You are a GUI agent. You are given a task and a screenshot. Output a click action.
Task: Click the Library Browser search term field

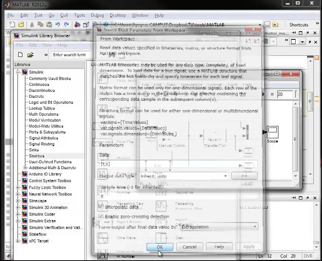click(x=71, y=55)
